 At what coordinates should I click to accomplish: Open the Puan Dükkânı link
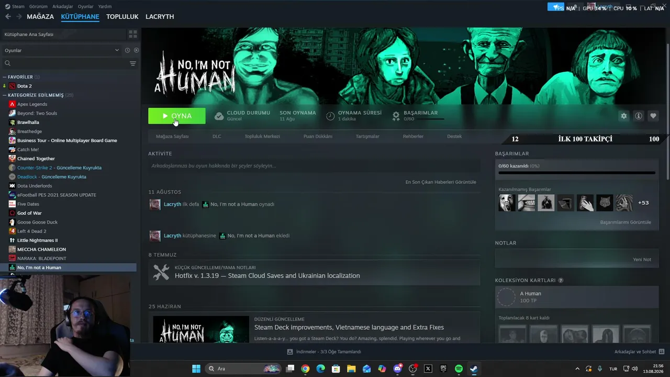(318, 136)
